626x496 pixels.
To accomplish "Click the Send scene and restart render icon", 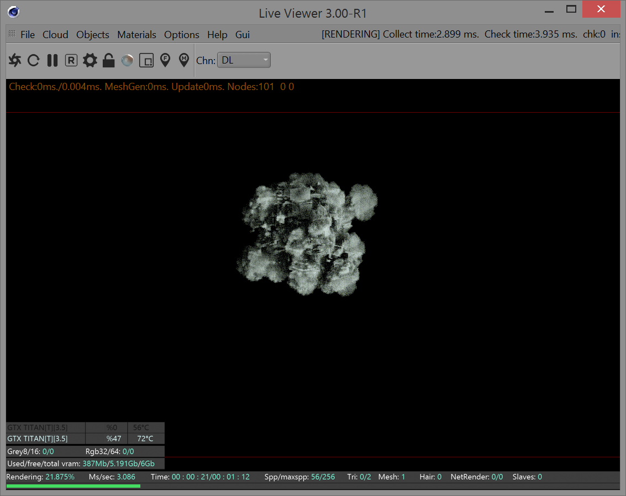I will point(15,60).
